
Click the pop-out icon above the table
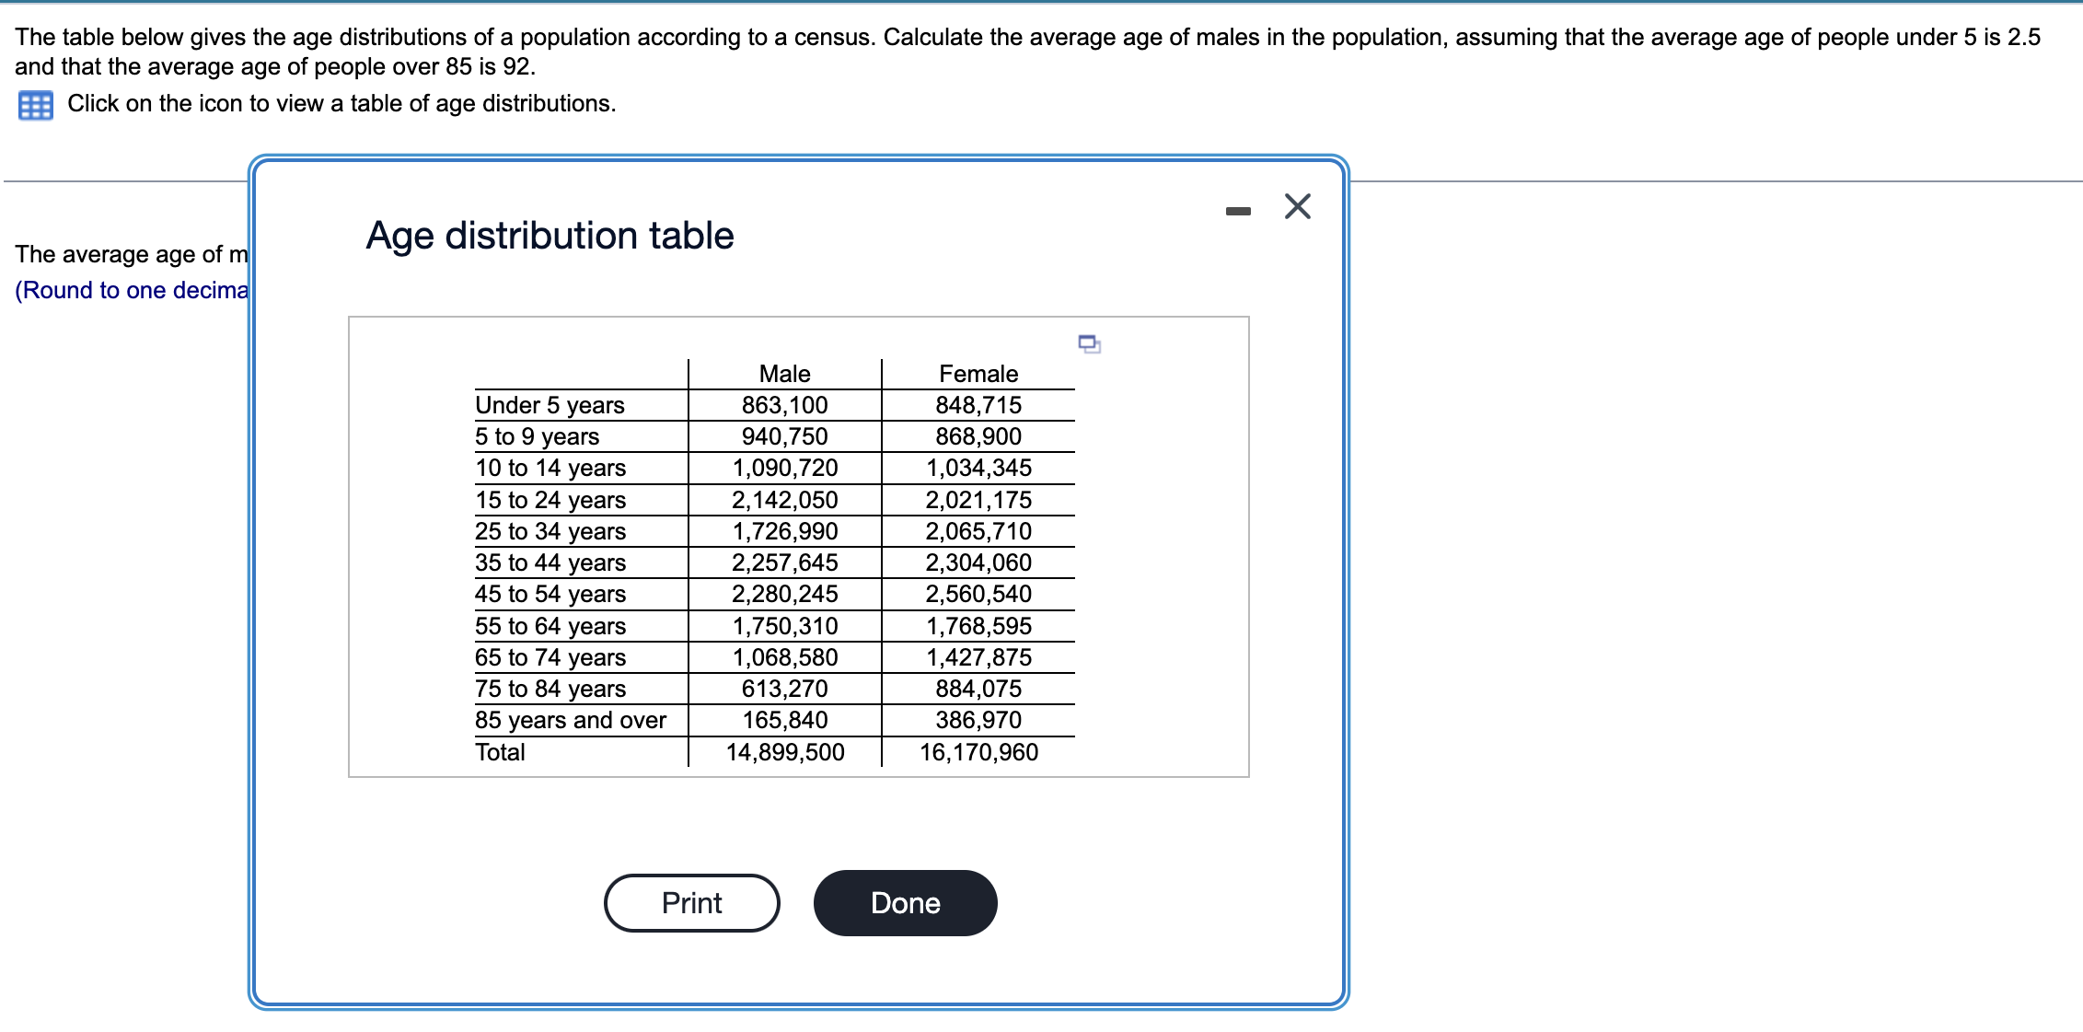(1089, 344)
